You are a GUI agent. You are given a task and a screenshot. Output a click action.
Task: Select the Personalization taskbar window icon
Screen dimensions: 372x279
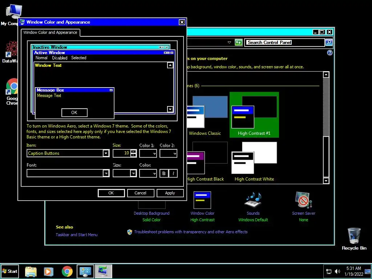point(104,271)
